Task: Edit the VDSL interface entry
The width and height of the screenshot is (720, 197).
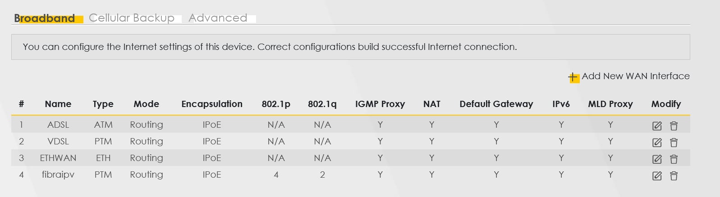Action: pyautogui.click(x=657, y=143)
